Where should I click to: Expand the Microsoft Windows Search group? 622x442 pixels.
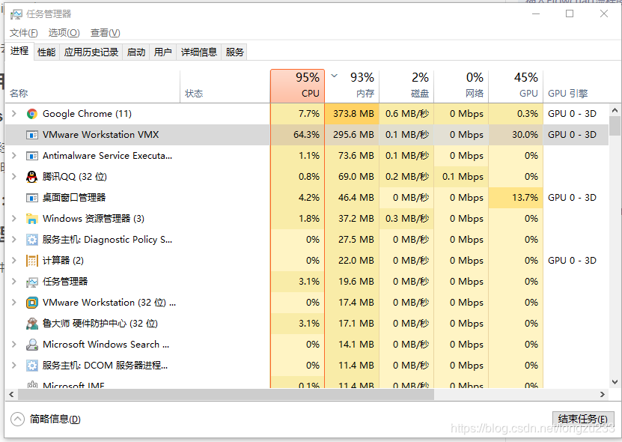(14, 345)
